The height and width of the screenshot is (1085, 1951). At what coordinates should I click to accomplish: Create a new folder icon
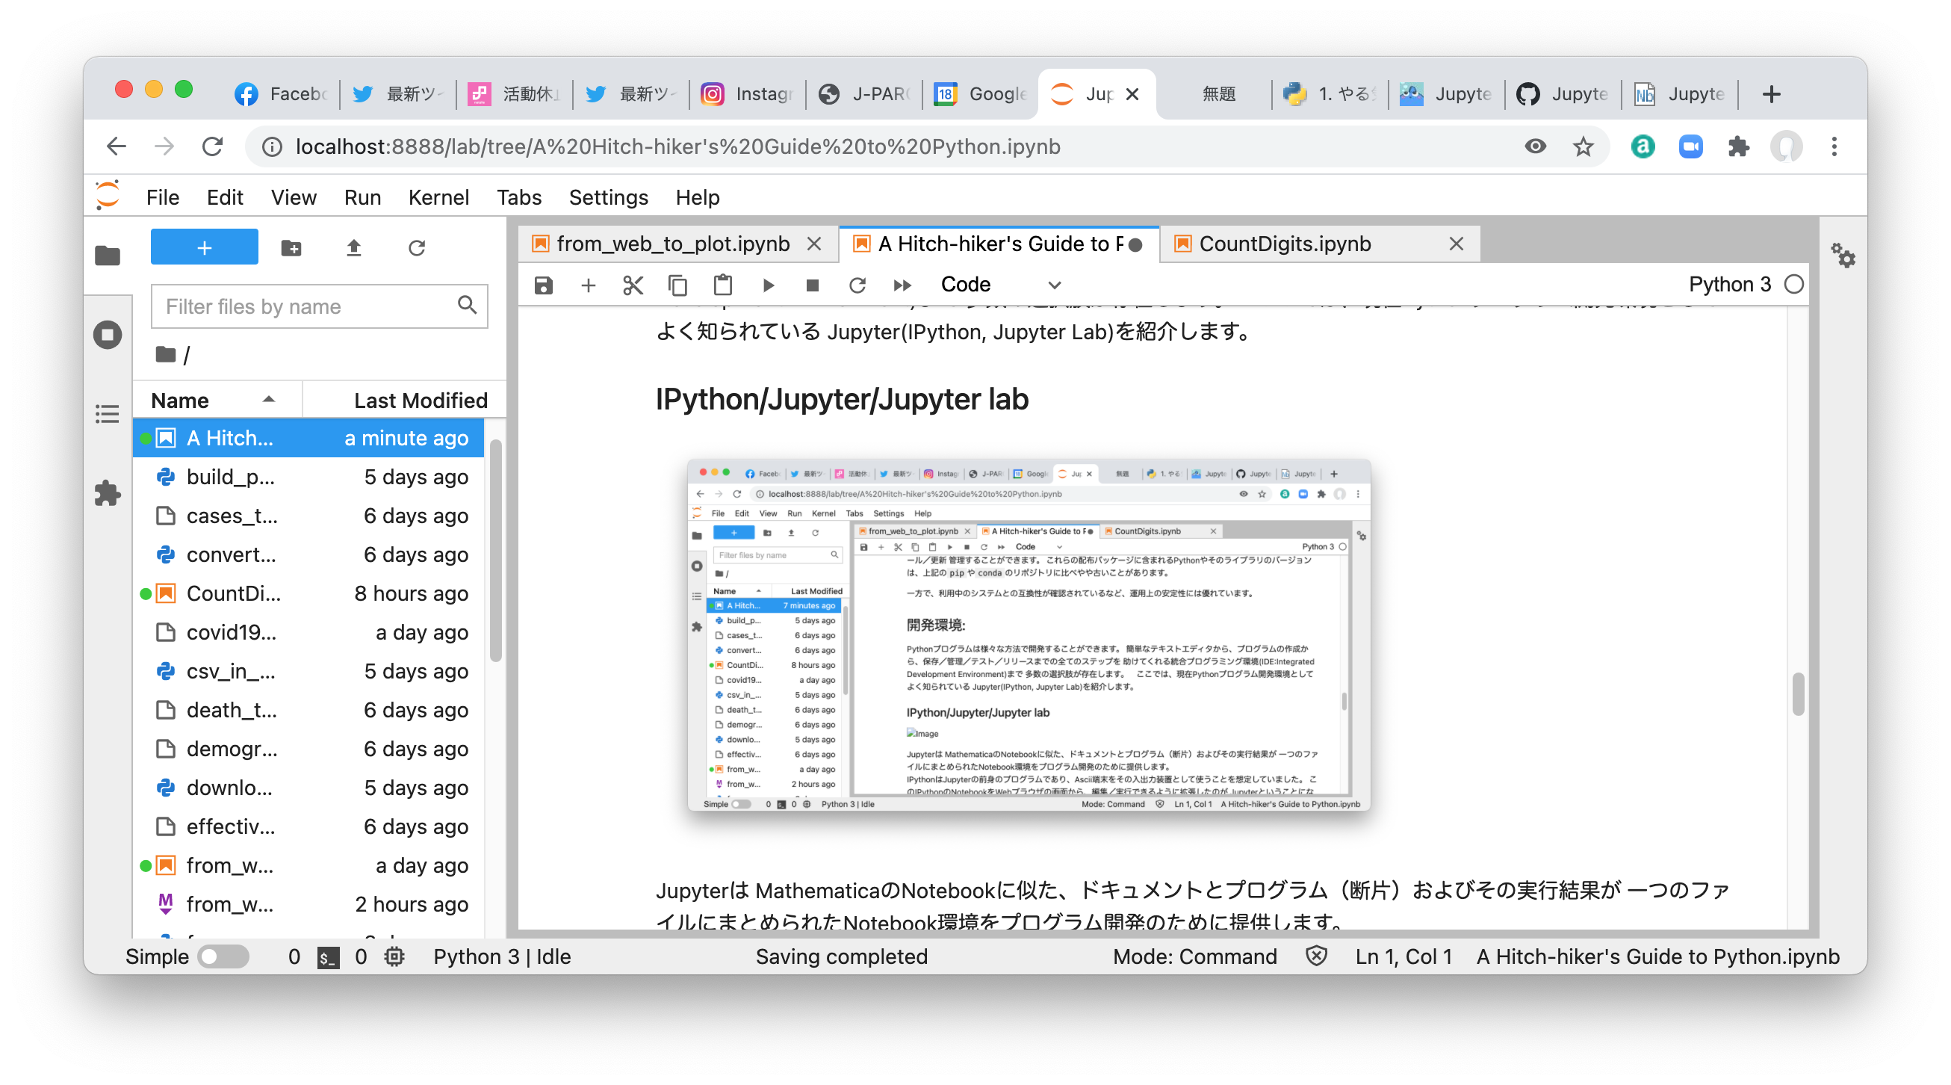291,248
